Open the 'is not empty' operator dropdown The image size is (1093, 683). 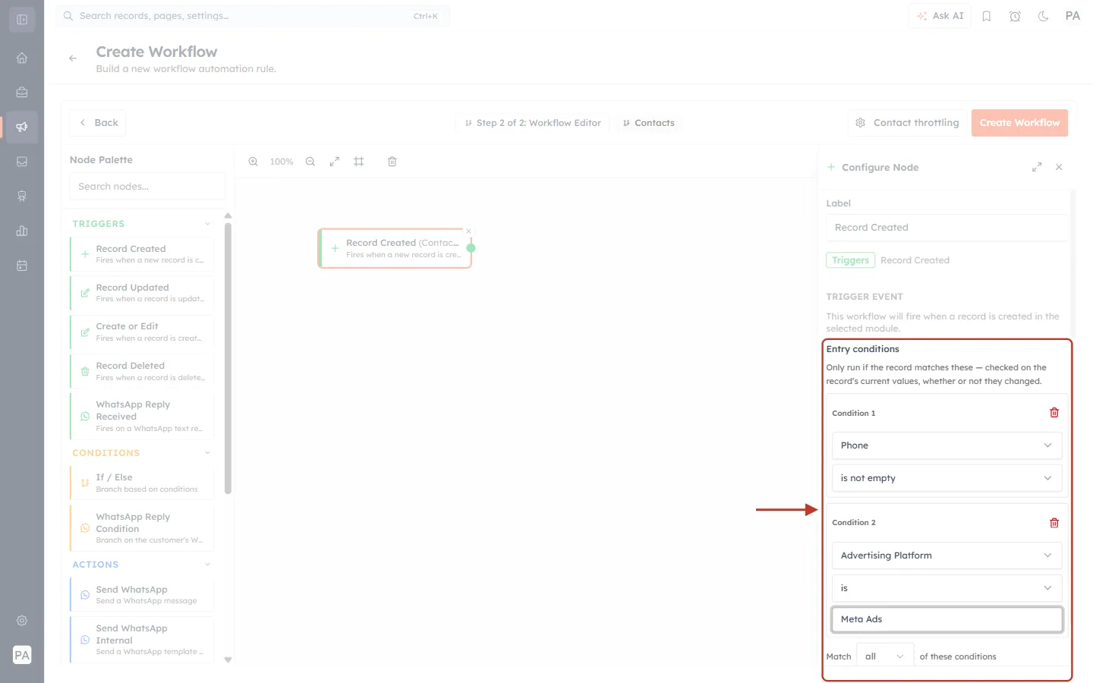[947, 478]
